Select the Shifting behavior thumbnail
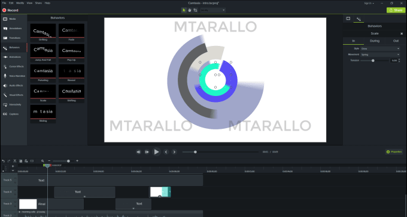Screen dimensions: 407x217 [71, 94]
